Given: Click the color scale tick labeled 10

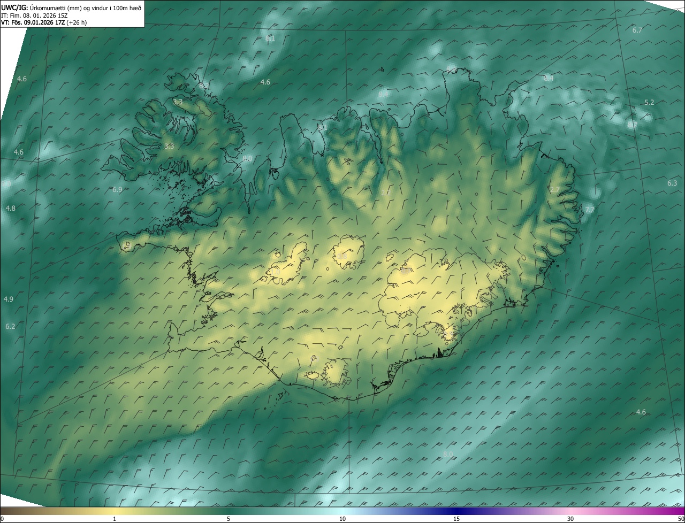Looking at the screenshot, I should pyautogui.click(x=342, y=519).
